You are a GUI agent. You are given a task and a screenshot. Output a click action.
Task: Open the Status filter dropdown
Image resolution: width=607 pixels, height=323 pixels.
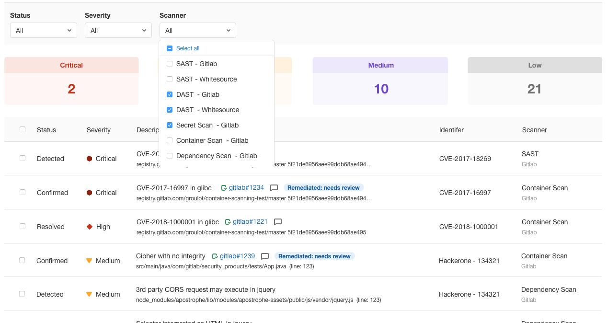pyautogui.click(x=43, y=31)
